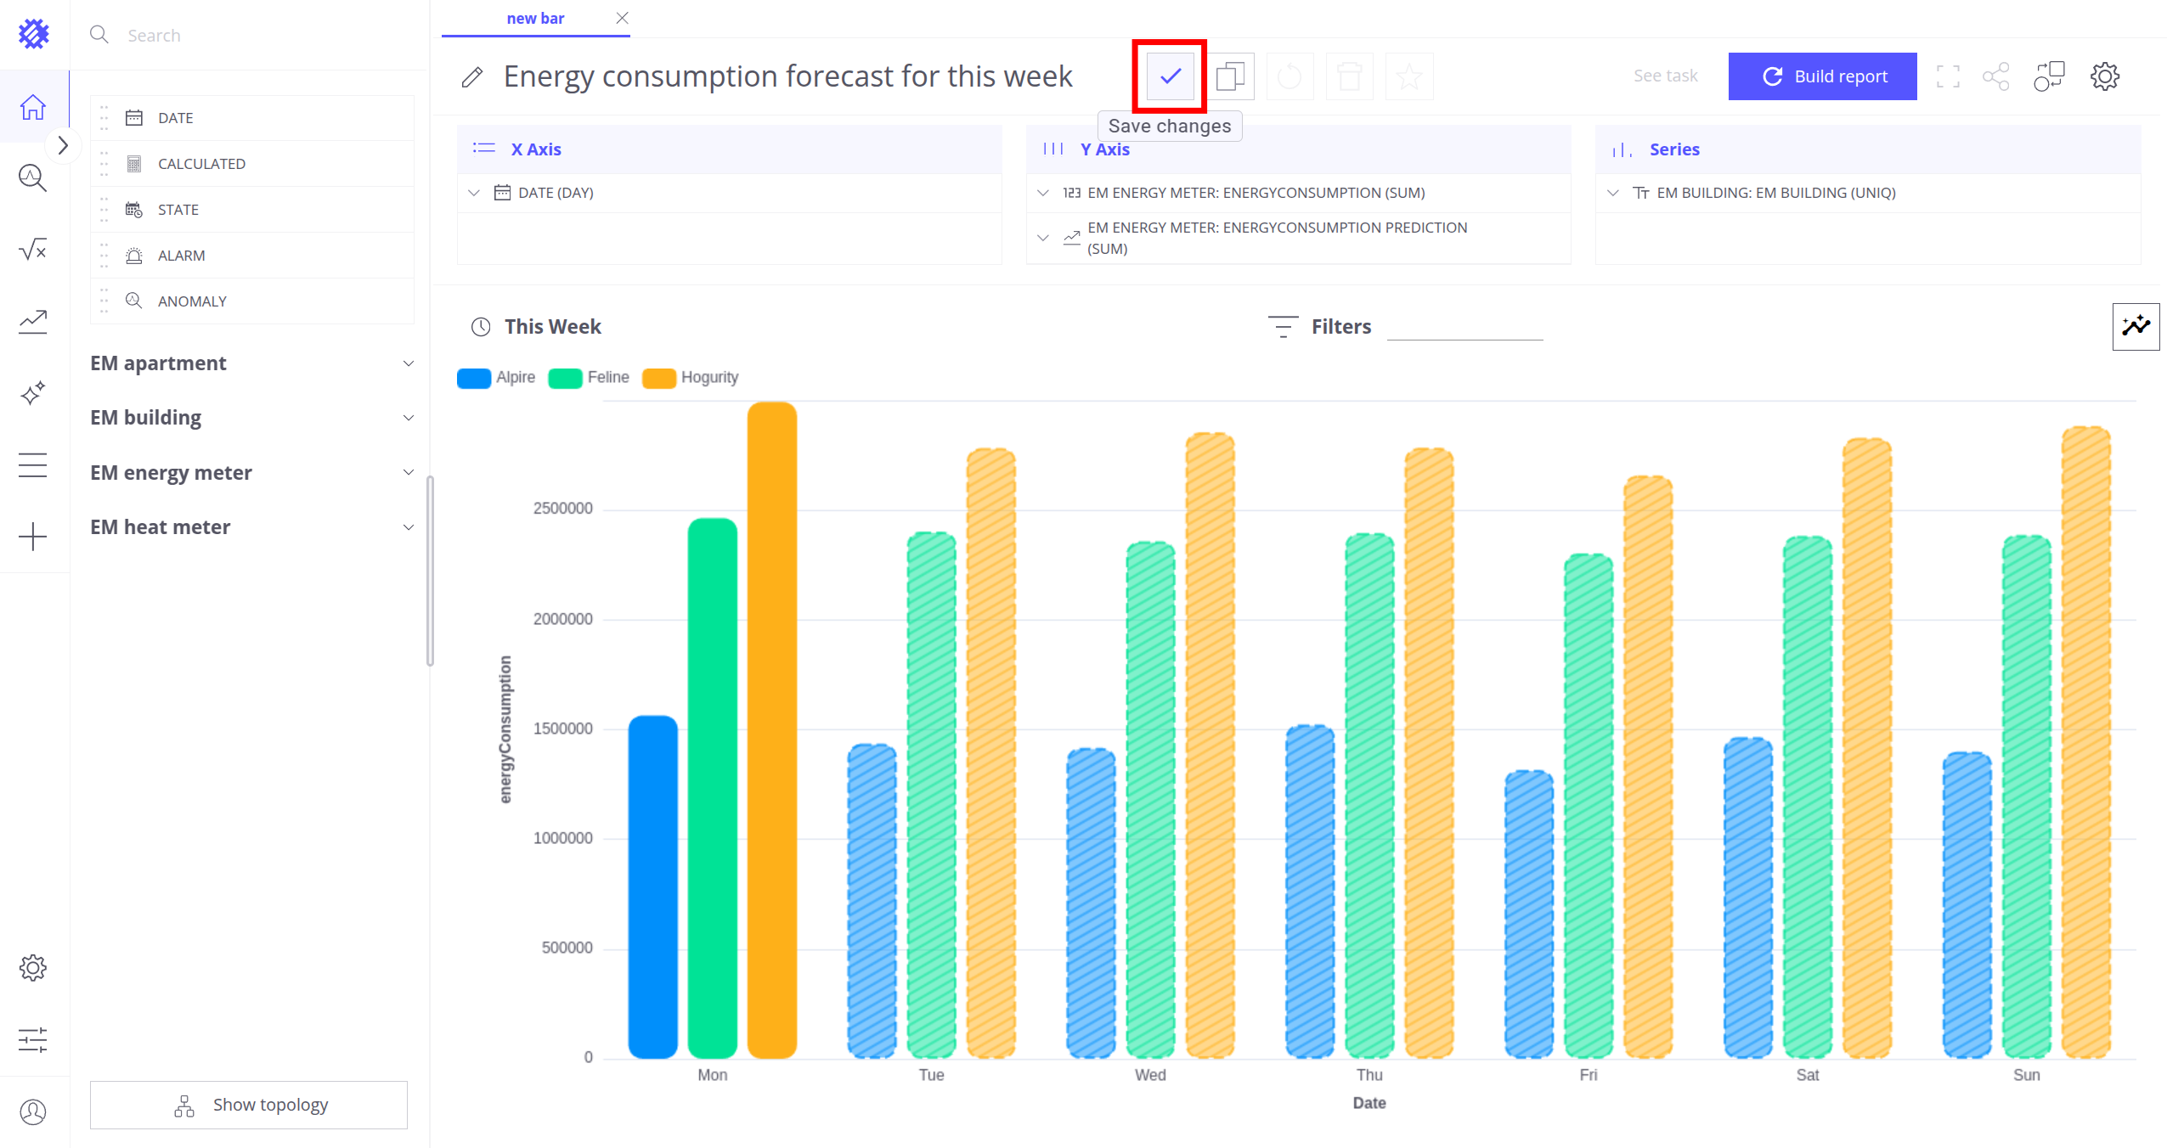Click the duplicate chart icon

coord(1229,76)
